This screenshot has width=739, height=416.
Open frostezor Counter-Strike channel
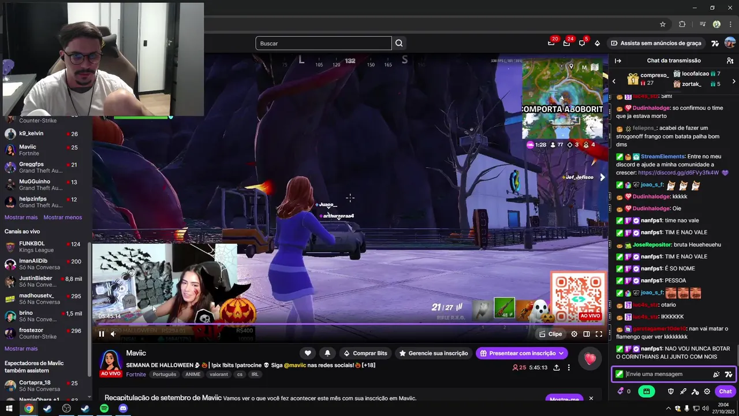[43, 333]
